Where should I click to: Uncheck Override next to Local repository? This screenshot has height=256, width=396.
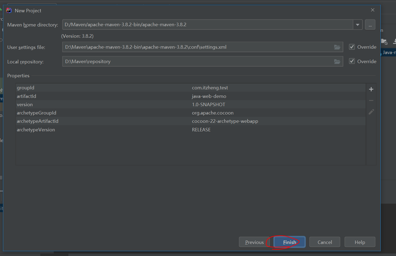pos(352,61)
